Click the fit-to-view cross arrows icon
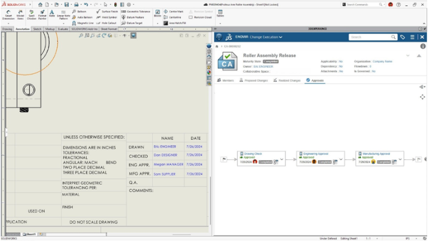The image size is (429, 245). (x=422, y=97)
